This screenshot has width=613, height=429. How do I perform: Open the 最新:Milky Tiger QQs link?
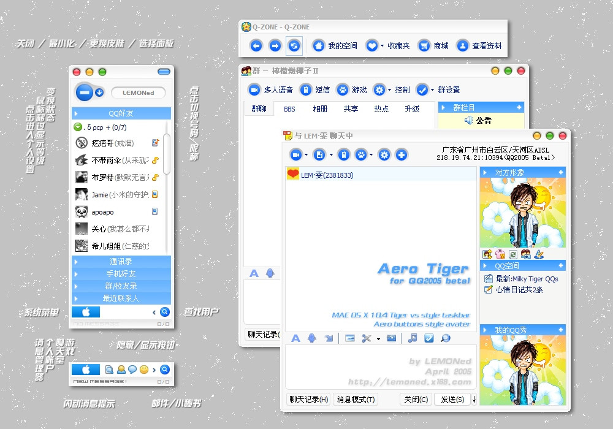pos(527,279)
